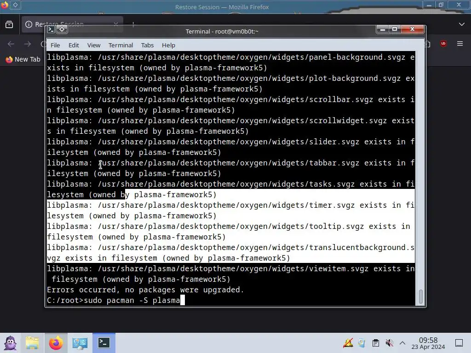The image size is (471, 353).
Task: Click the 'timer.svgz exists in' highlighted line
Action: [231, 205]
